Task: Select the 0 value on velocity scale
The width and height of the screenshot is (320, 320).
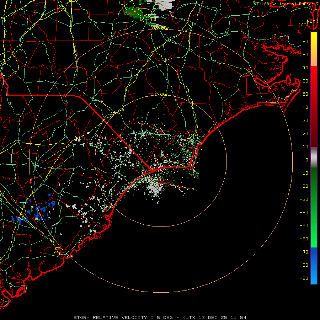Action: [307, 160]
